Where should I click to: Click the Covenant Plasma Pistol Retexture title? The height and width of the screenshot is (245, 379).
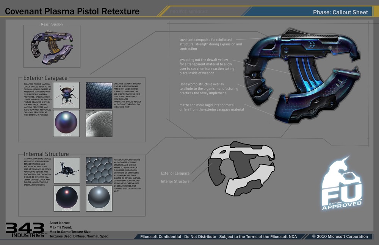click(x=72, y=12)
